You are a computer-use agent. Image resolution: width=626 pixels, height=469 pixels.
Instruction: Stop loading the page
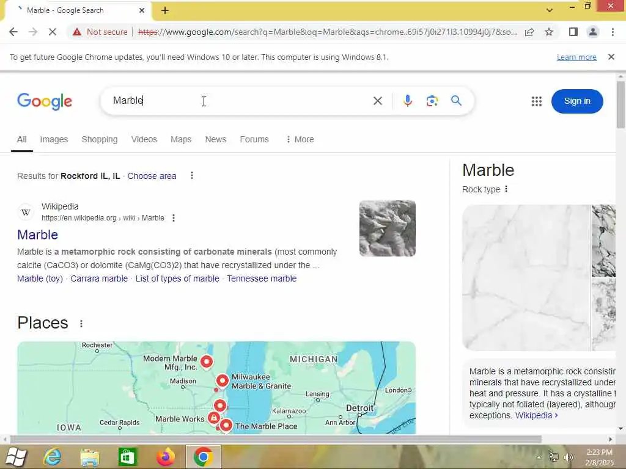click(x=53, y=32)
